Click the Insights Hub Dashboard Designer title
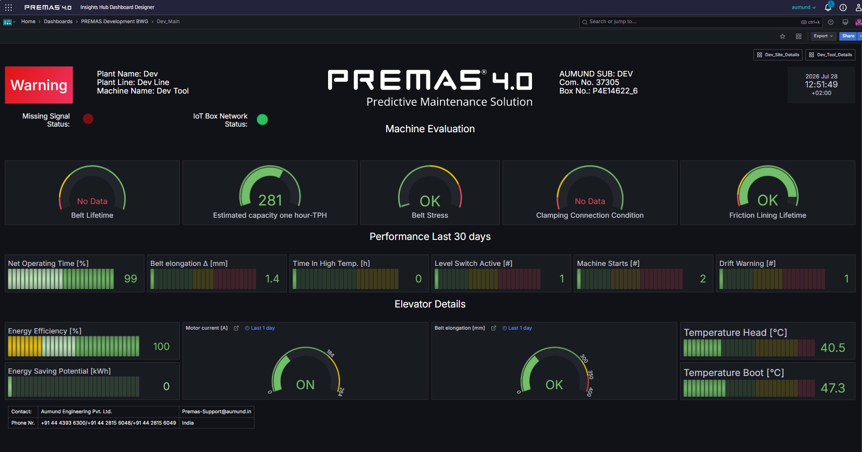This screenshot has width=862, height=452. tap(117, 7)
